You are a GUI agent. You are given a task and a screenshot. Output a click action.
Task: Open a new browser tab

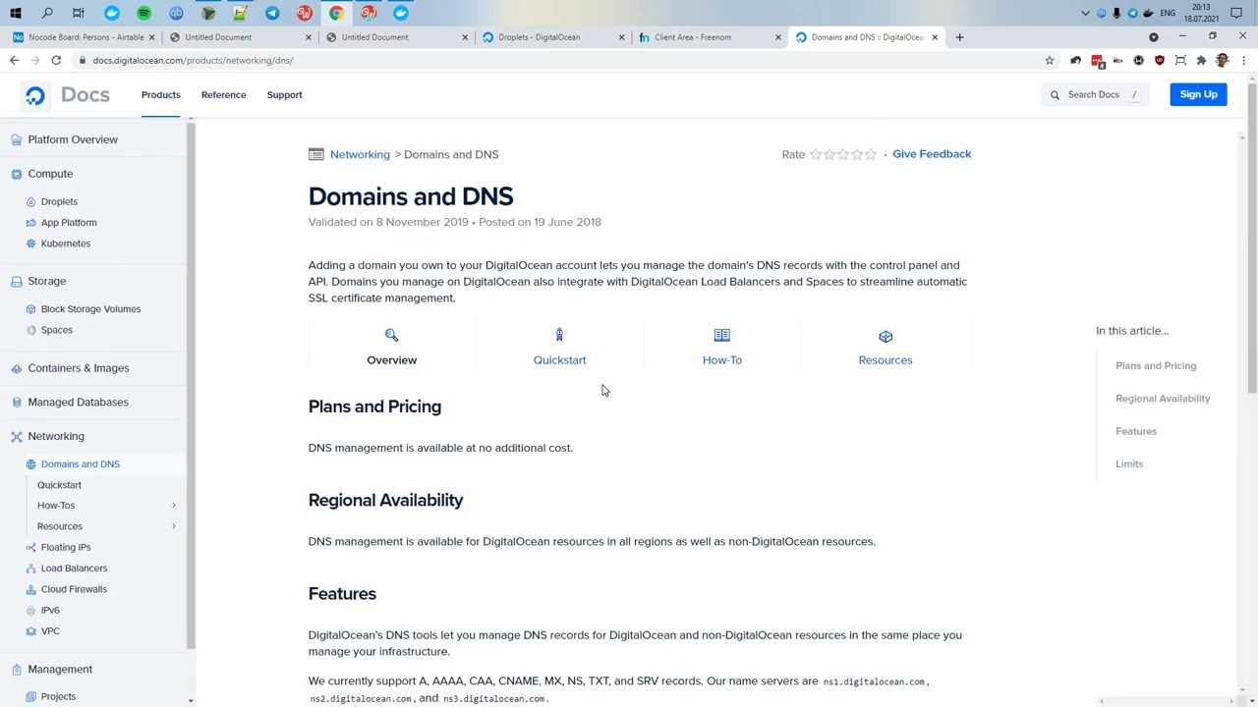[x=960, y=37]
